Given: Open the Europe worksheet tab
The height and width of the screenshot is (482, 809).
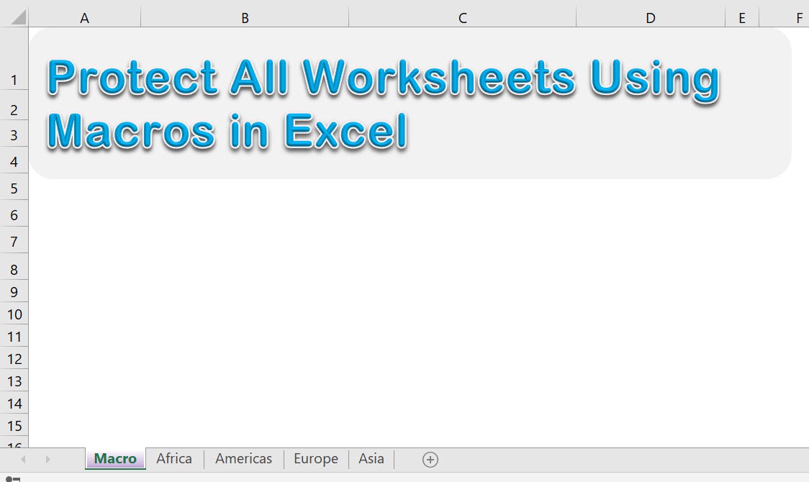Looking at the screenshot, I should pyautogui.click(x=316, y=458).
